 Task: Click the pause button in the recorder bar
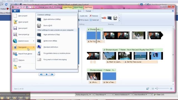pos(2,98)
